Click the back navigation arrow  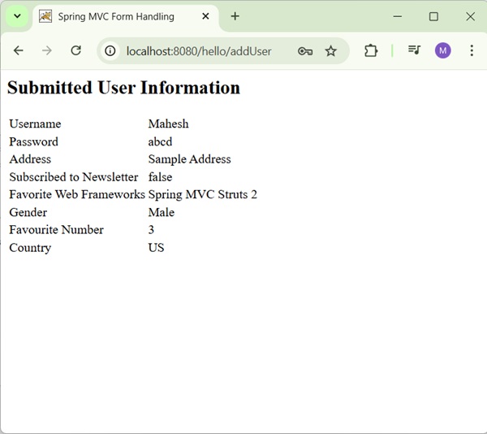[x=18, y=50]
